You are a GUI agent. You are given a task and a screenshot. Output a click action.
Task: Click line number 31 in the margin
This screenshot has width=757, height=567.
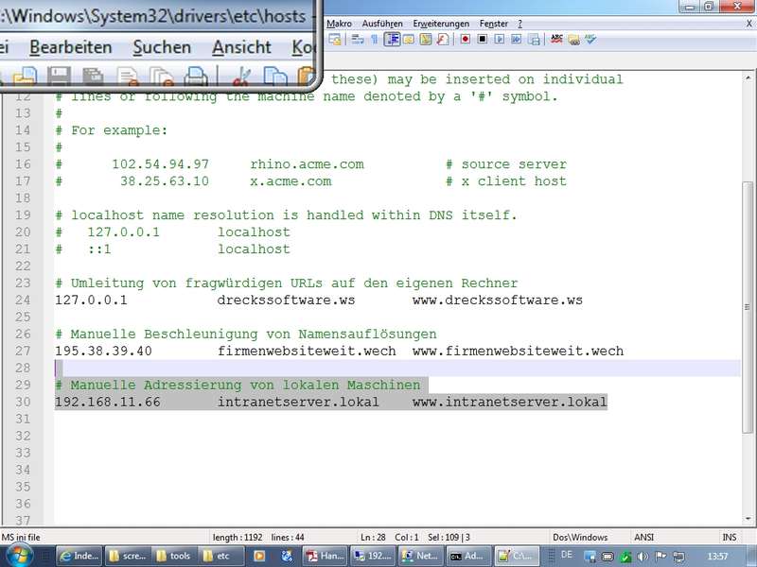tap(23, 419)
